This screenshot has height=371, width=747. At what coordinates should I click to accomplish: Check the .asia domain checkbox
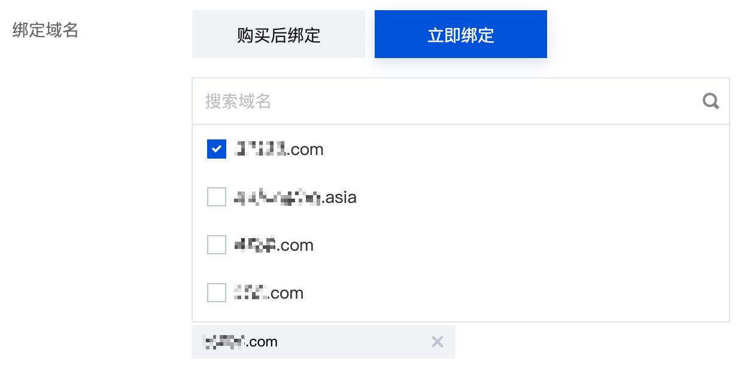pos(217,197)
